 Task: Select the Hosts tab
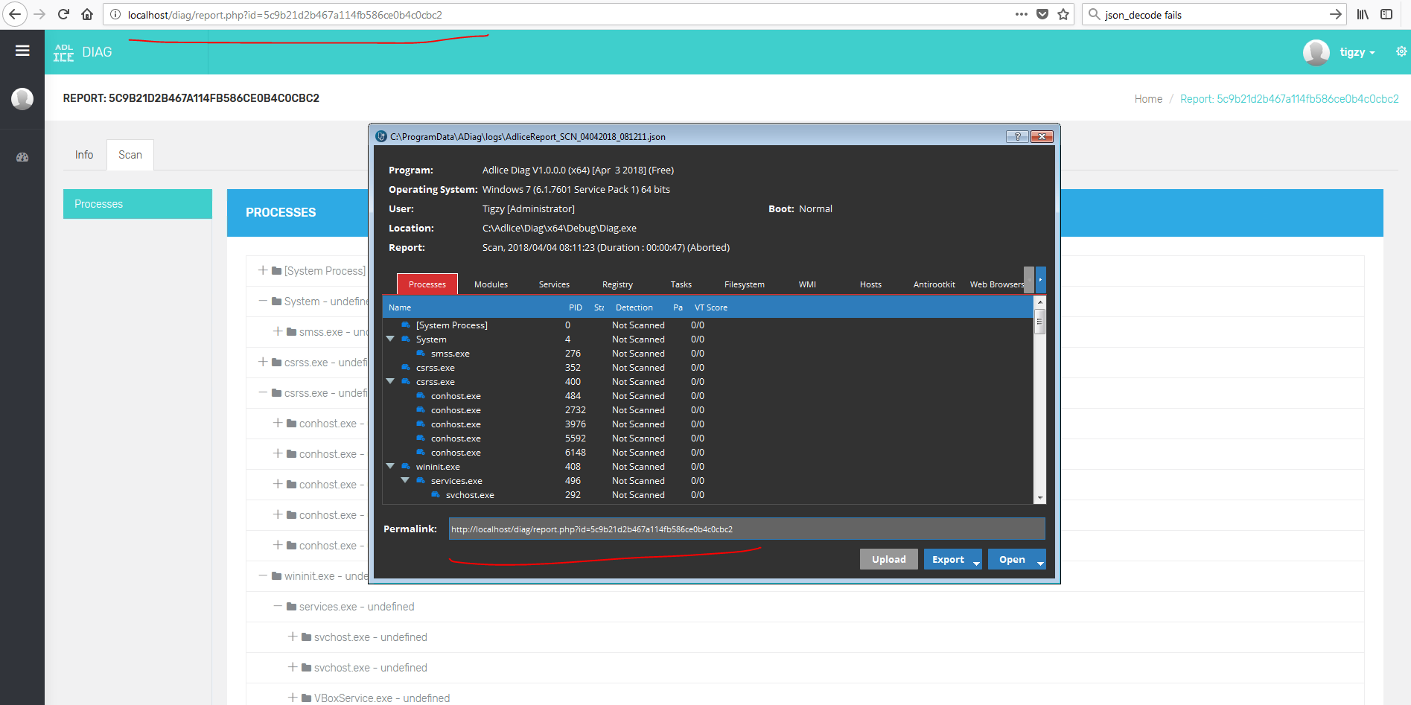(x=870, y=284)
